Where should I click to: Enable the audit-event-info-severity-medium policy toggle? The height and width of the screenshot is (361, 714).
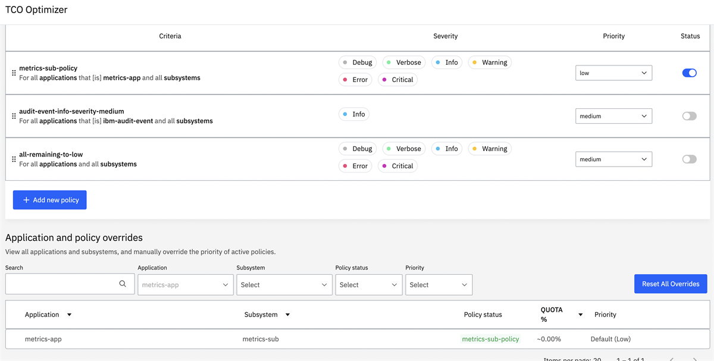(689, 116)
